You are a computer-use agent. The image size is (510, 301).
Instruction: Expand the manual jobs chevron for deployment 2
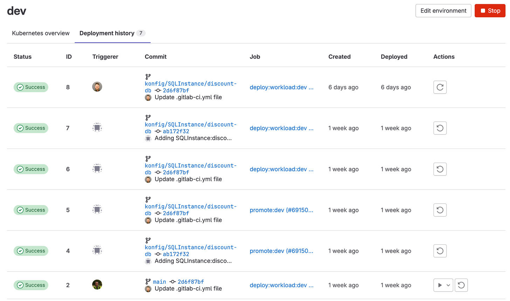(449, 285)
